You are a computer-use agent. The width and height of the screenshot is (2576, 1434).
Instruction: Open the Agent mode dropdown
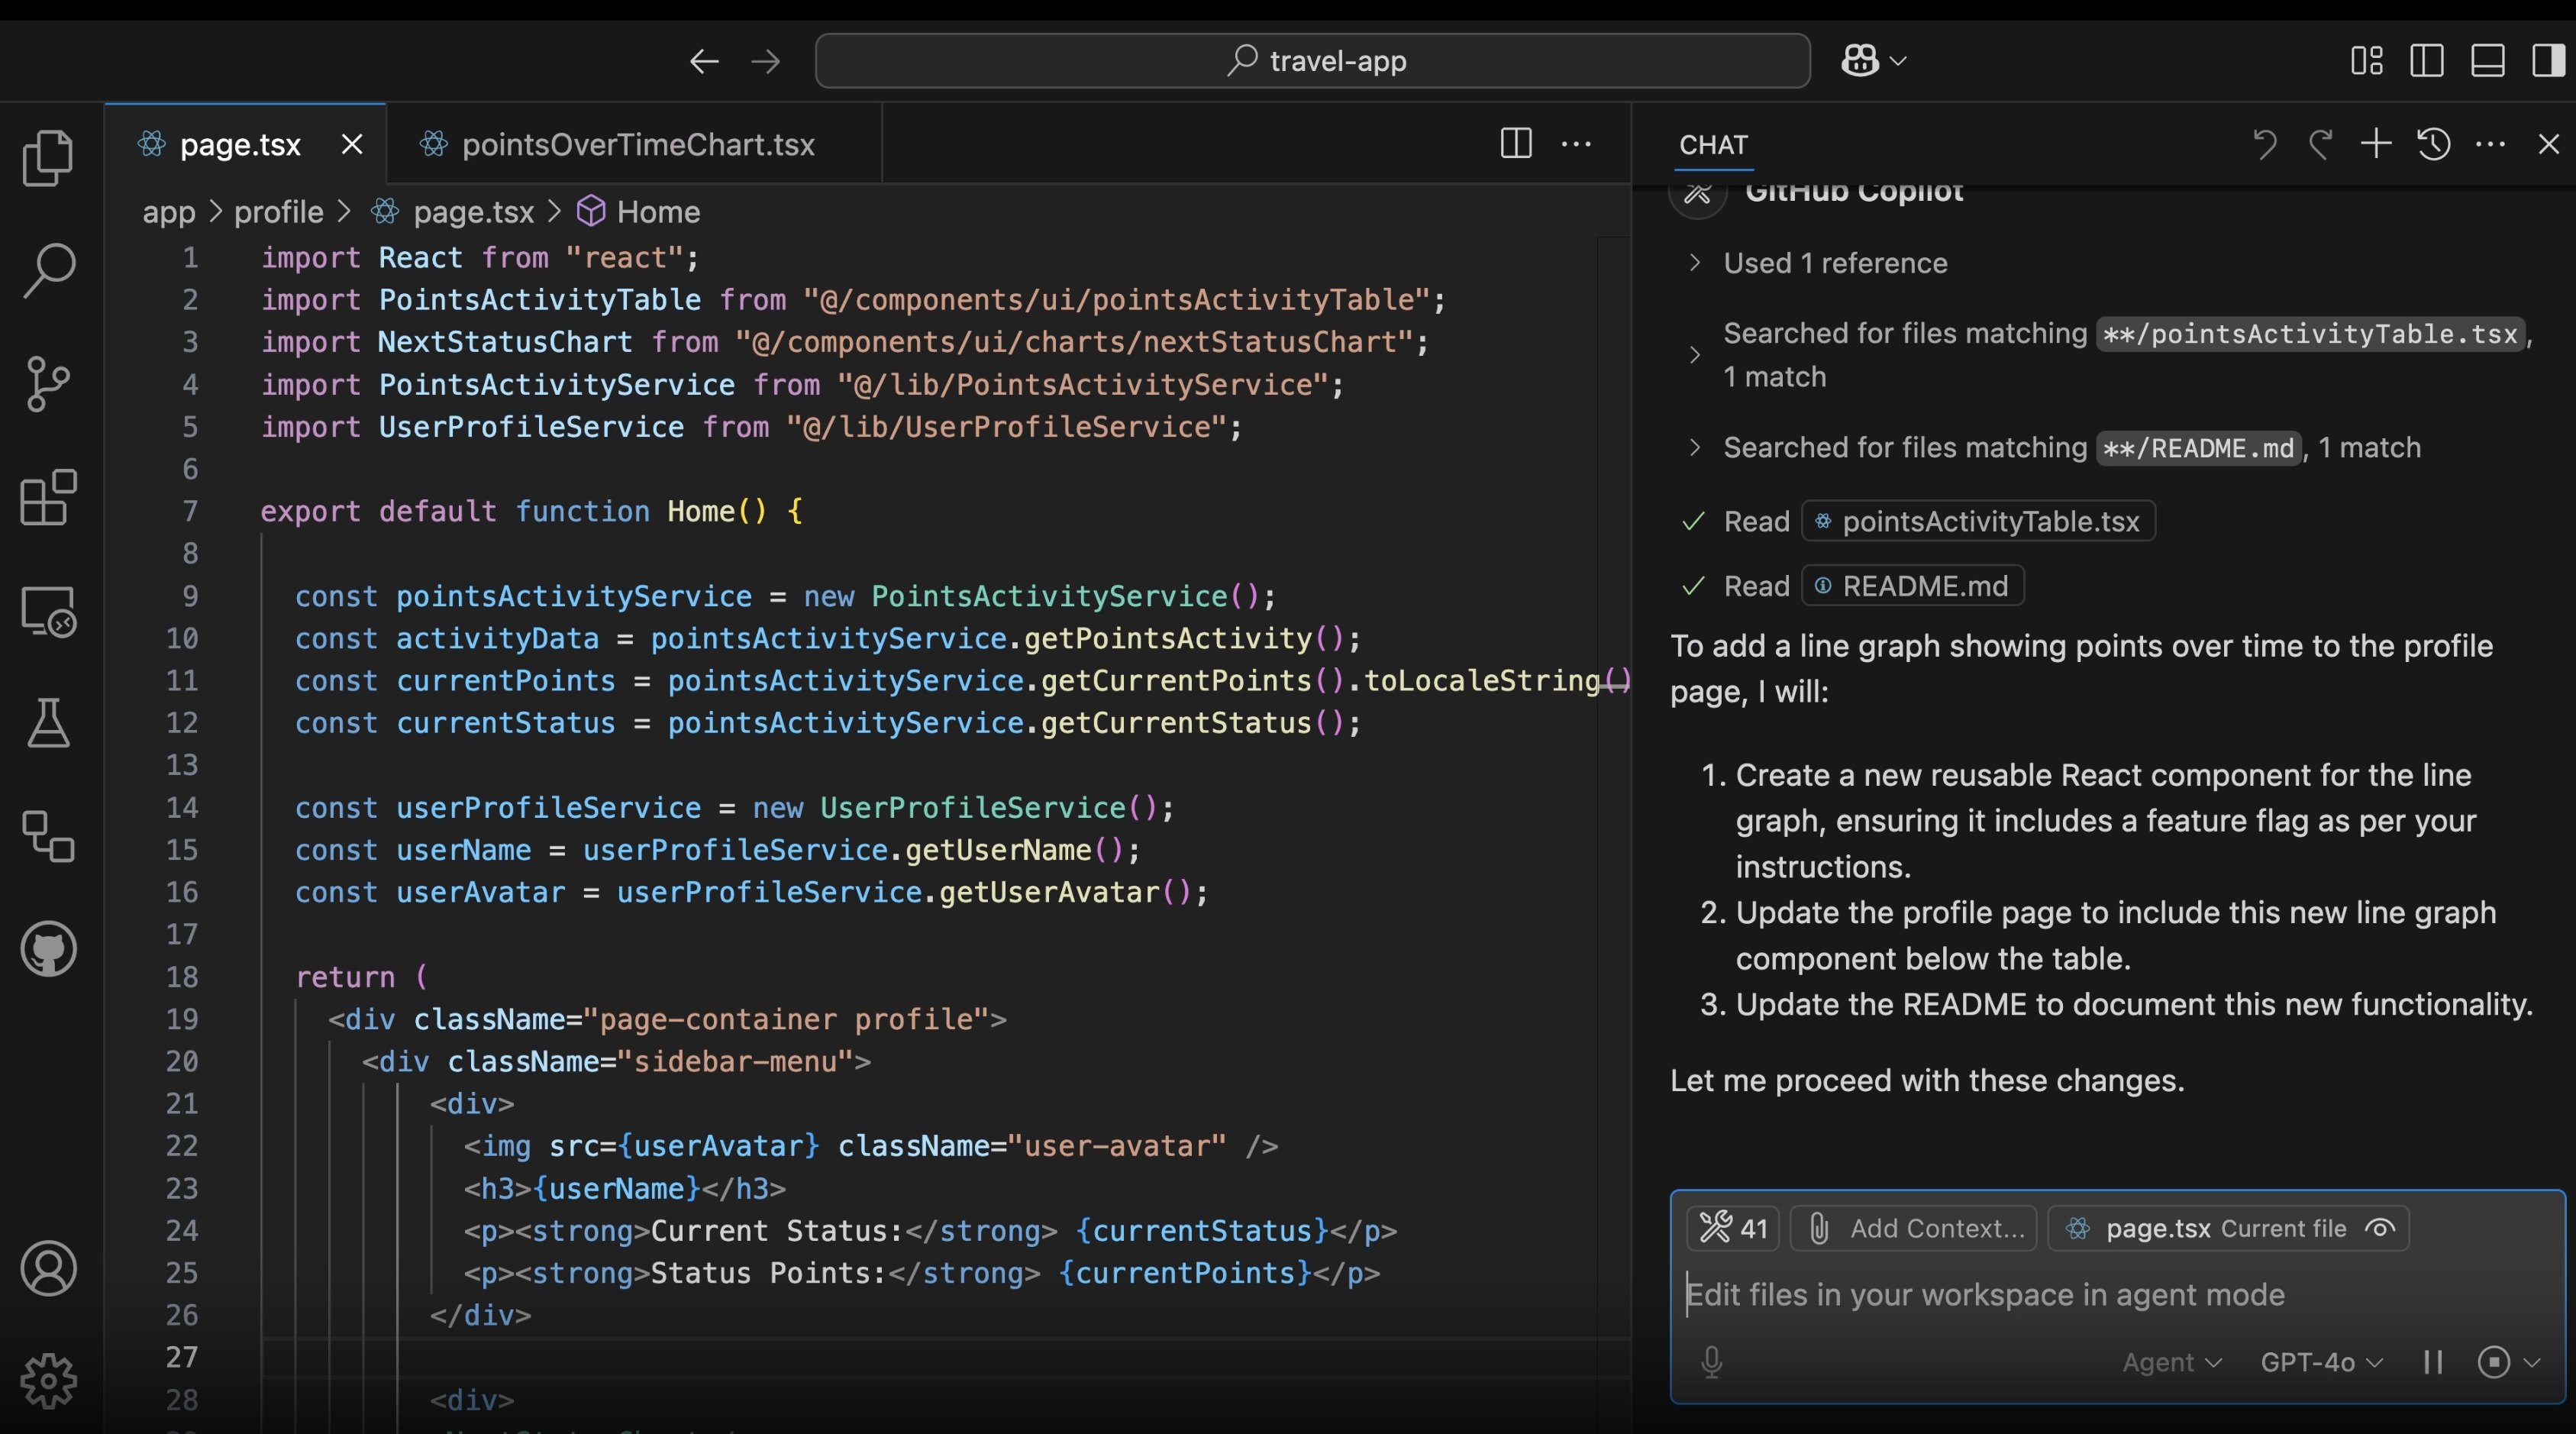coord(2171,1362)
